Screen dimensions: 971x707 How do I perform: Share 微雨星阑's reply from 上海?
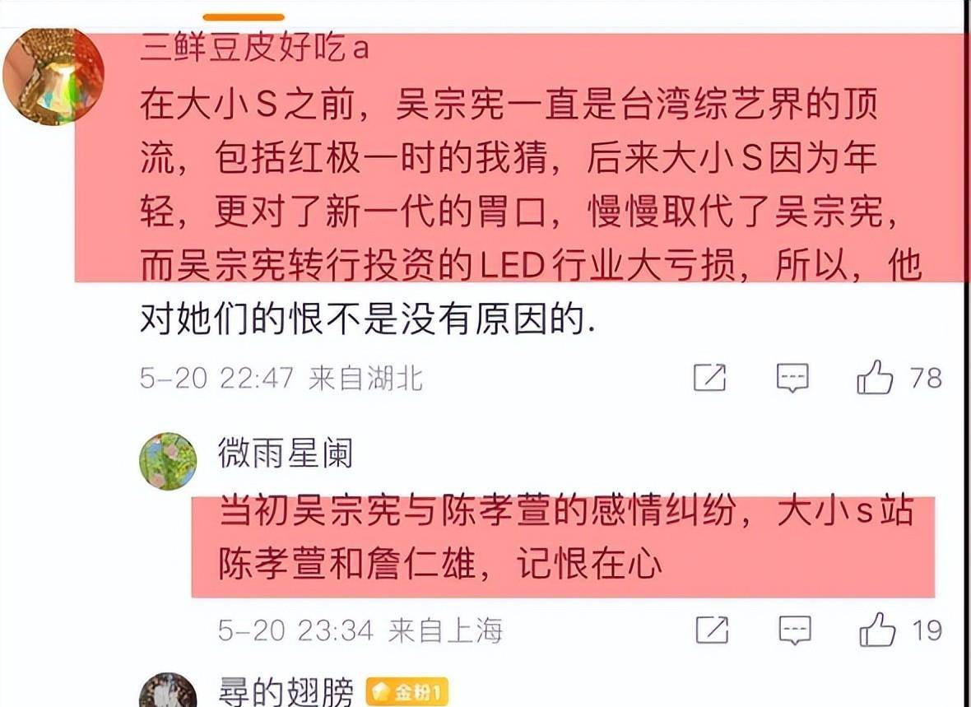click(x=712, y=630)
